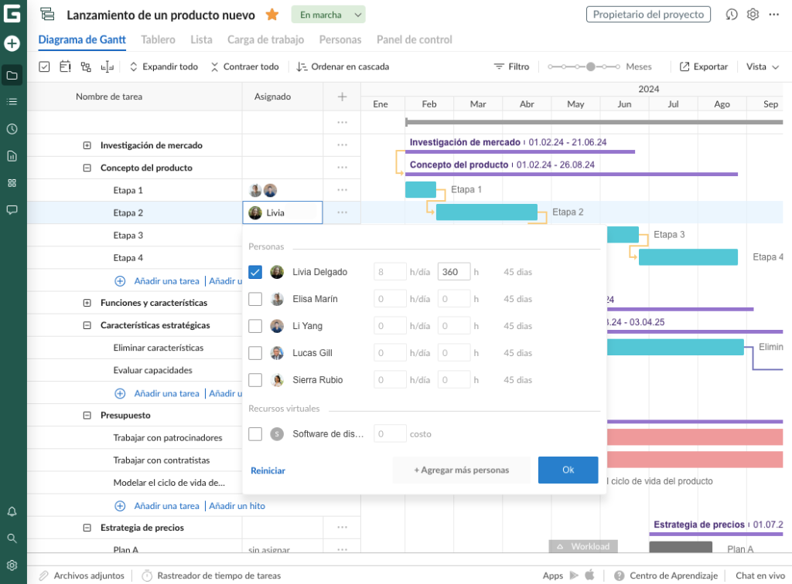Open the chat icon in sidebar

click(12, 210)
